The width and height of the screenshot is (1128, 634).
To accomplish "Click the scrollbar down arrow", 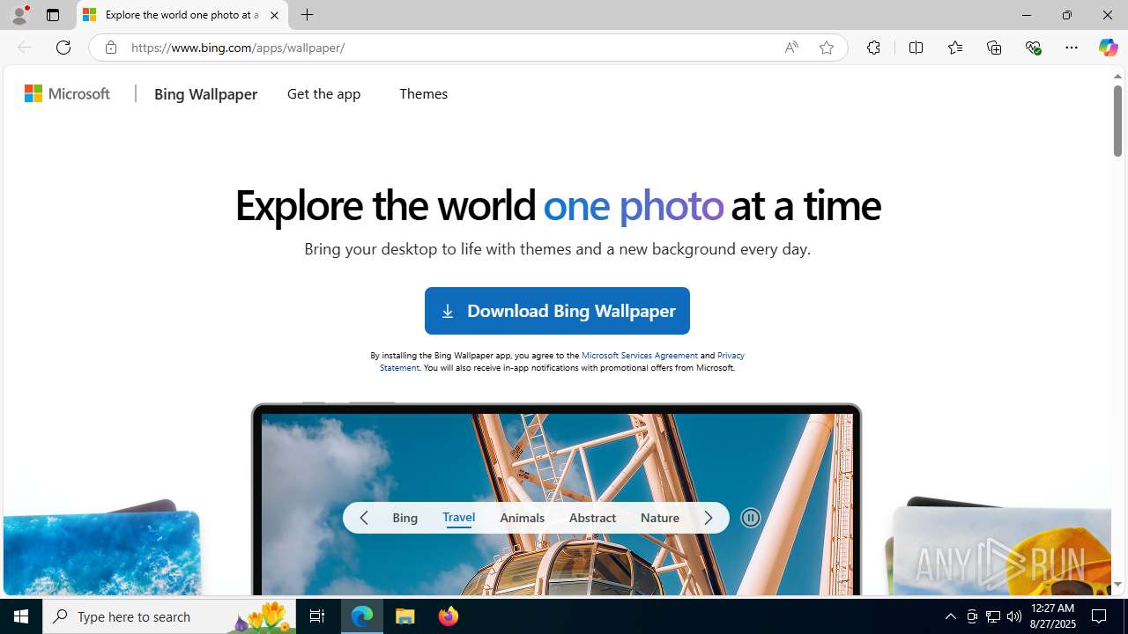I will 1117,585.
